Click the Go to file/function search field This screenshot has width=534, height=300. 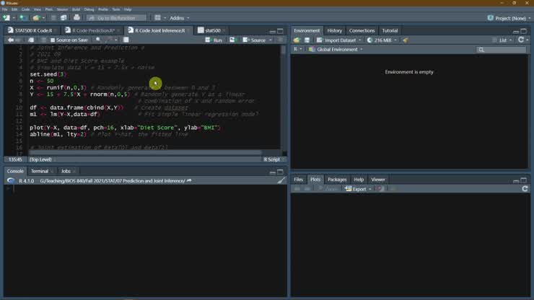119,18
